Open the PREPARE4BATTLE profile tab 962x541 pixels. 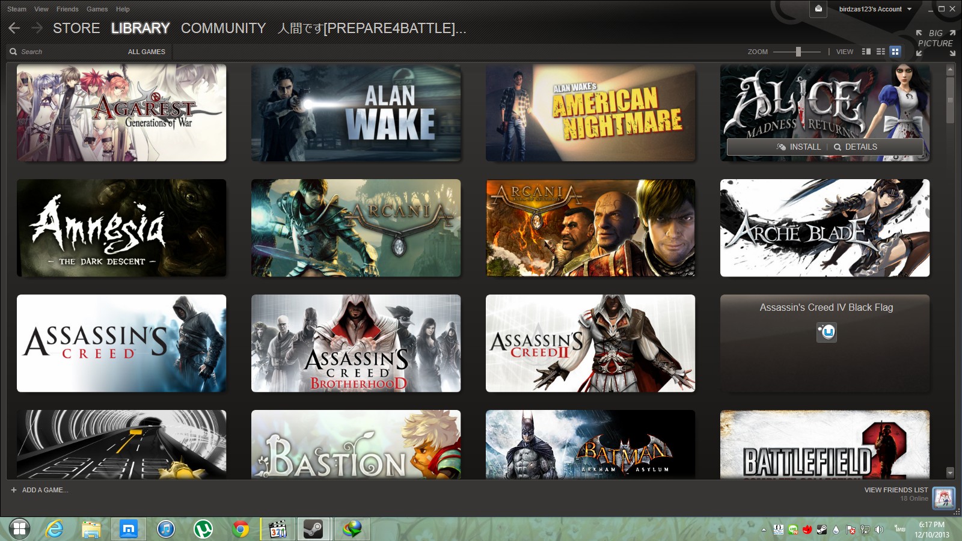coord(372,28)
